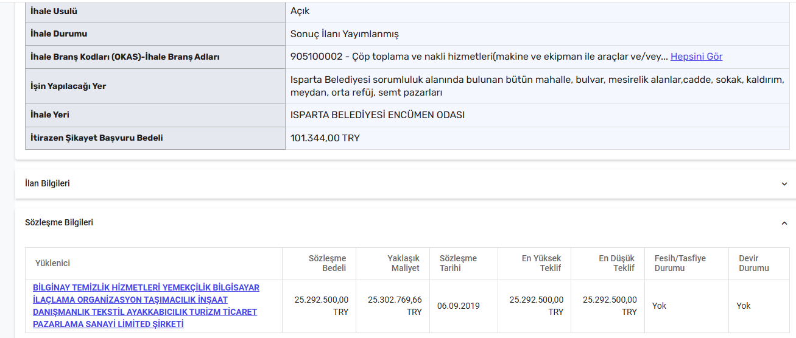
Task: Select the Yüklenici column header
Action: [52, 263]
